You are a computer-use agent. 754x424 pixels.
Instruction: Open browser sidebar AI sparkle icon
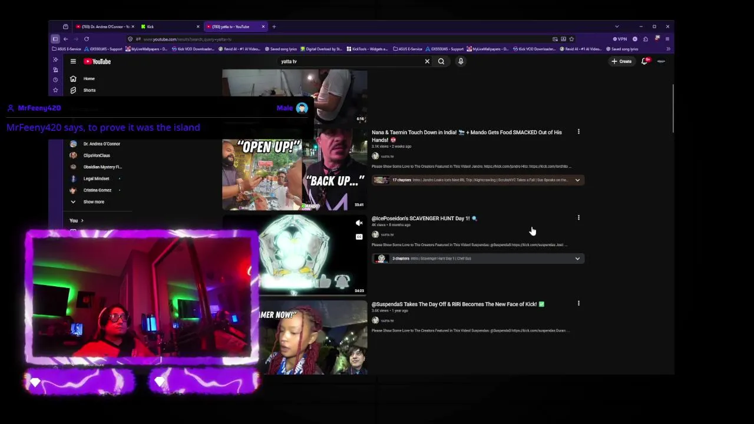(x=55, y=59)
